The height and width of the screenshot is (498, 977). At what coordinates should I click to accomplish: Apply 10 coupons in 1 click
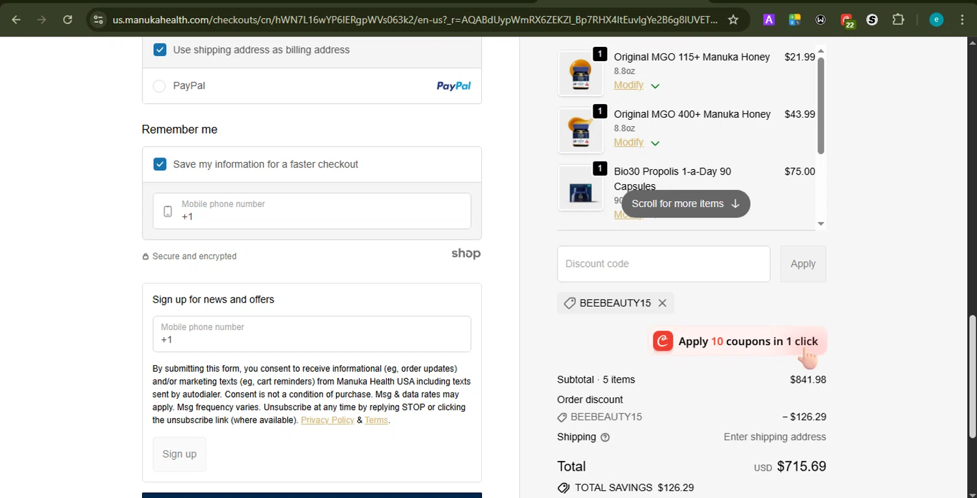tap(740, 342)
